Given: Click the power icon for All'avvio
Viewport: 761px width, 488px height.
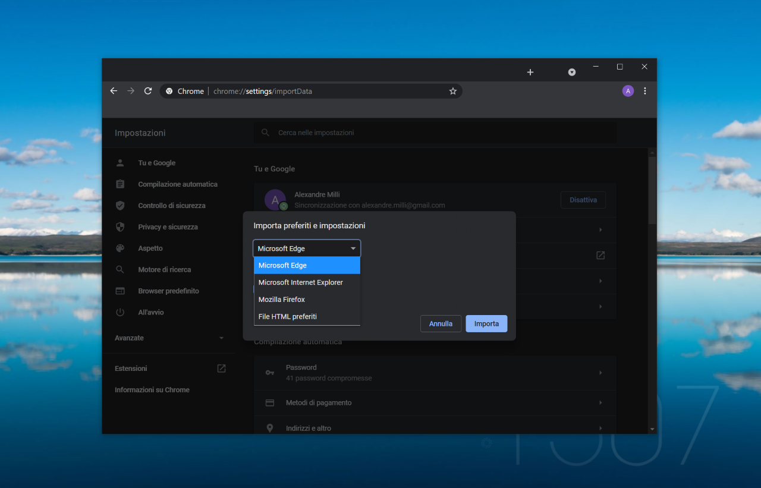Looking at the screenshot, I should [120, 312].
